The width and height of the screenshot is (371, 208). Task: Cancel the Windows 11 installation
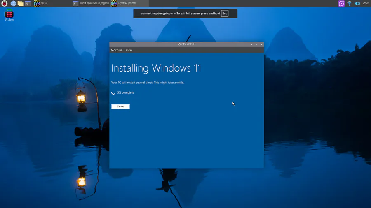pos(120,106)
